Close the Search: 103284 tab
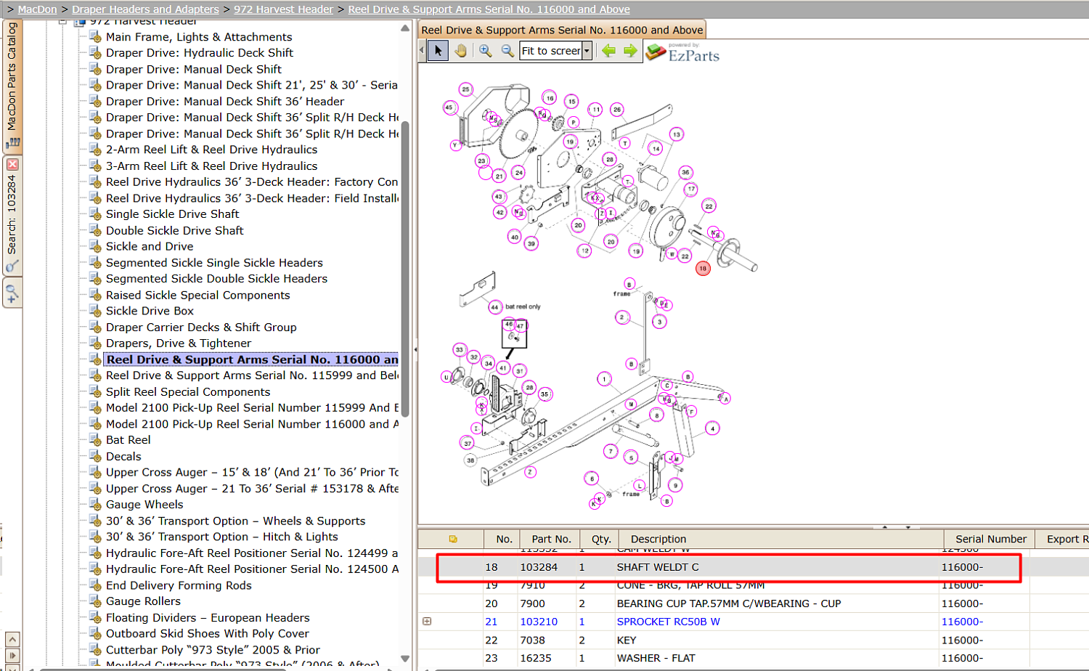 (12, 165)
